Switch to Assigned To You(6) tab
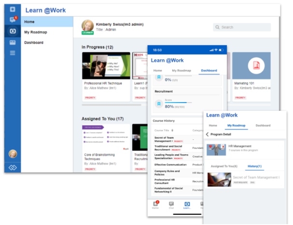The width and height of the screenshot is (293, 225). [x=224, y=166]
